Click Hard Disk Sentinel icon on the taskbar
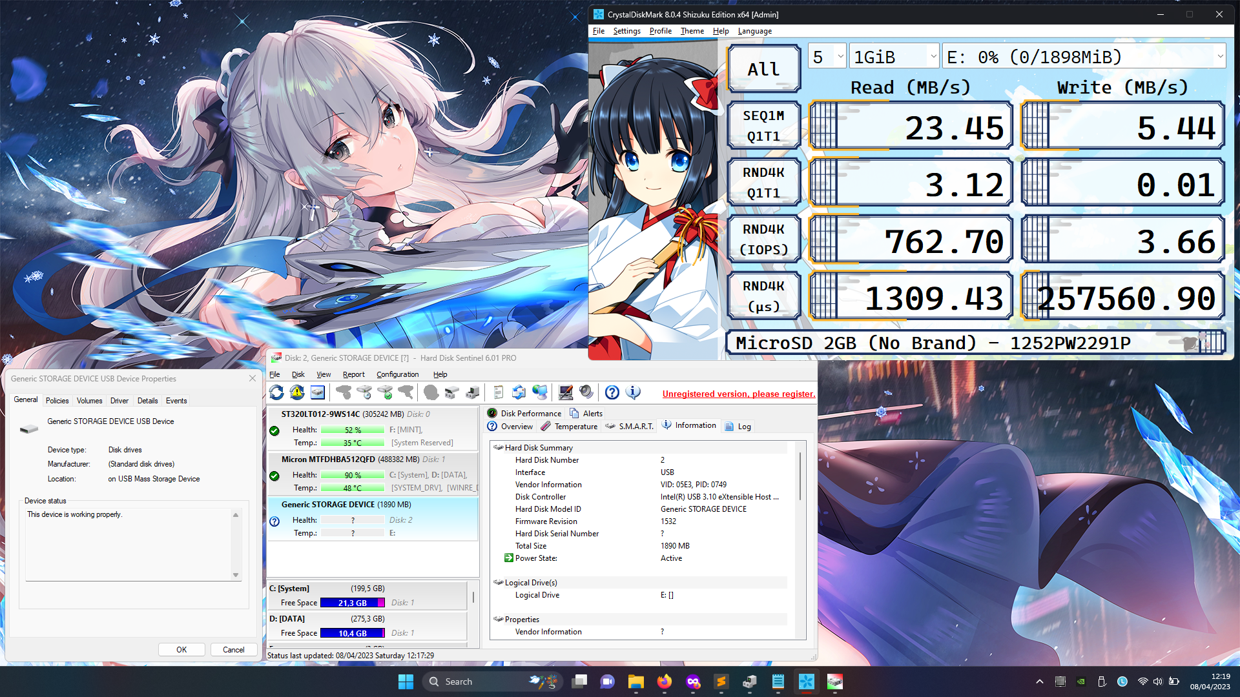 point(834,682)
